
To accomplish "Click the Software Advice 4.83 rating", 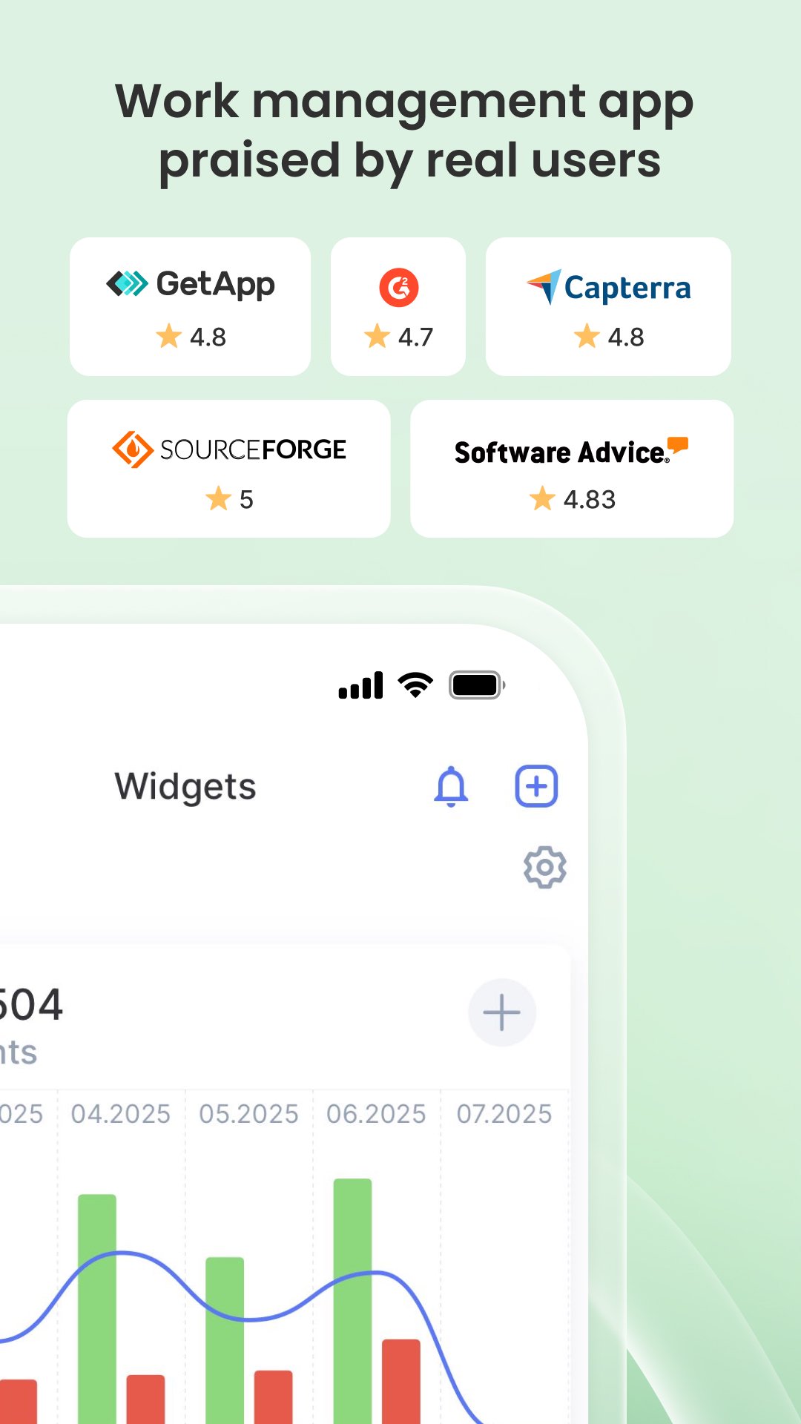I will pyautogui.click(x=572, y=499).
